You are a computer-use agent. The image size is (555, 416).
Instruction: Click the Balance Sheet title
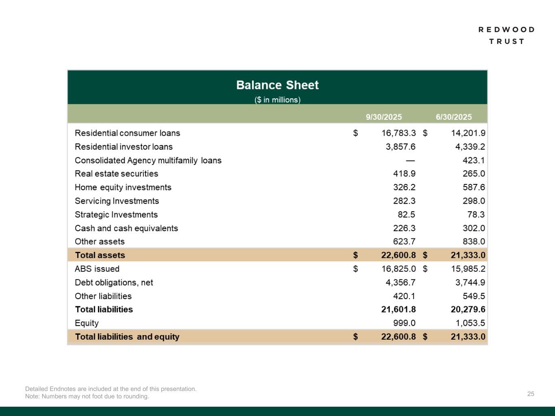point(277,85)
